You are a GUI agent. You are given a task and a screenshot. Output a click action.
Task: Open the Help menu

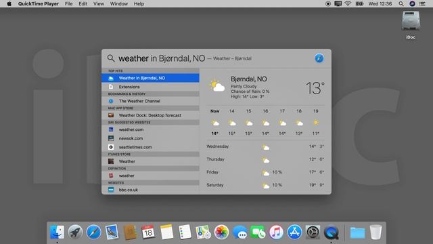(x=139, y=4)
